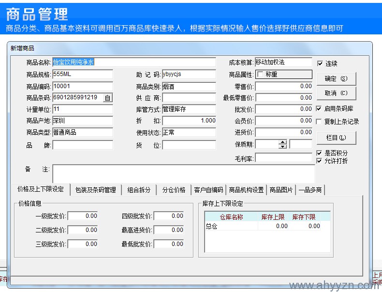Switch to the 包装及条码管理 tab
The width and height of the screenshot is (382, 292).
(95, 190)
